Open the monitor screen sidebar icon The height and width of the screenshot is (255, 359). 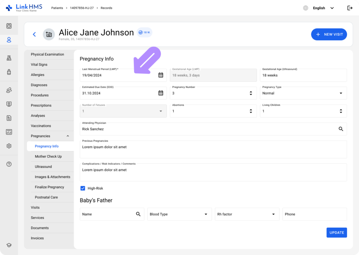pyautogui.click(x=9, y=104)
